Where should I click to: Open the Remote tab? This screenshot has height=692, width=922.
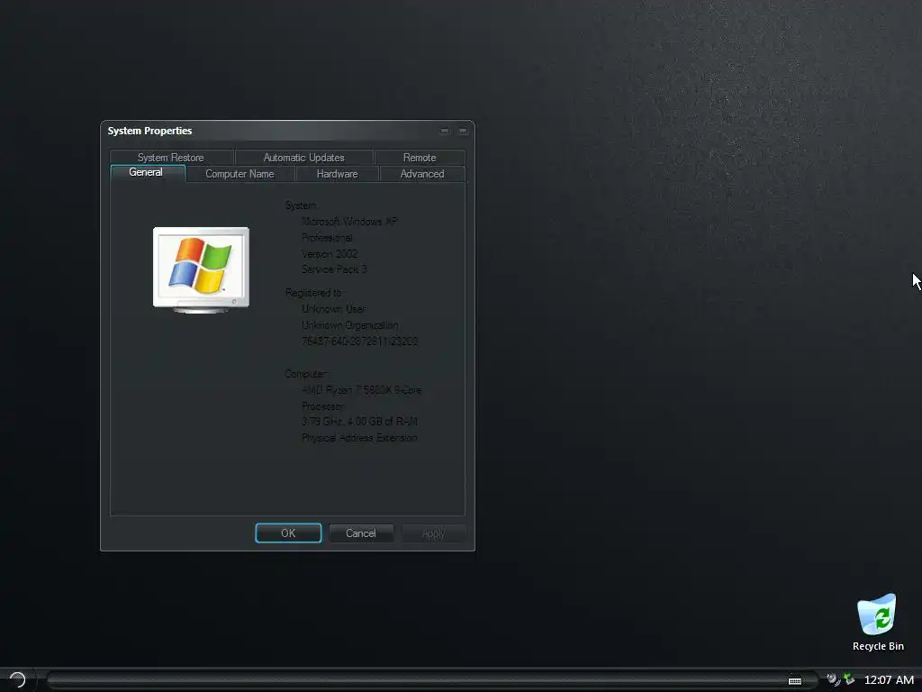point(420,157)
